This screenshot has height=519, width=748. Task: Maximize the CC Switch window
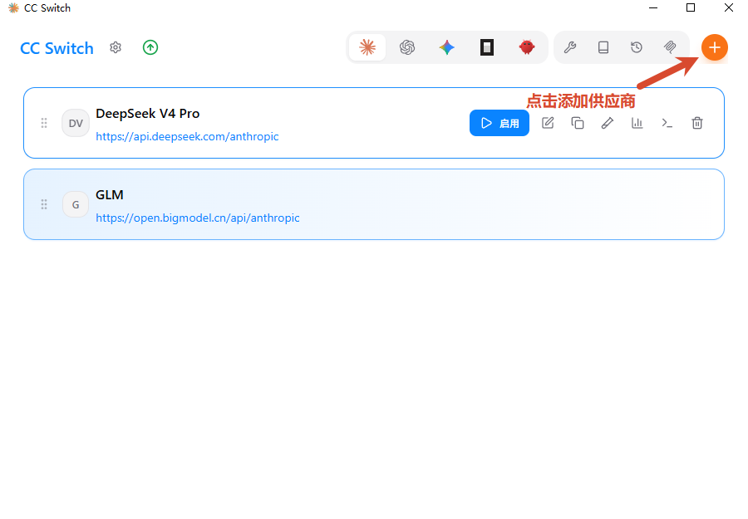691,7
